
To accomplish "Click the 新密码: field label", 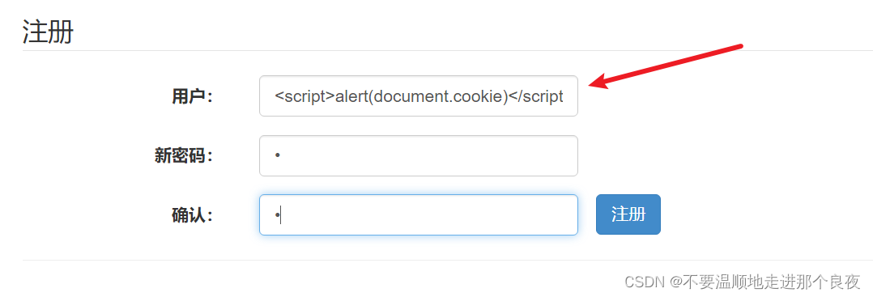I will pyautogui.click(x=184, y=156).
